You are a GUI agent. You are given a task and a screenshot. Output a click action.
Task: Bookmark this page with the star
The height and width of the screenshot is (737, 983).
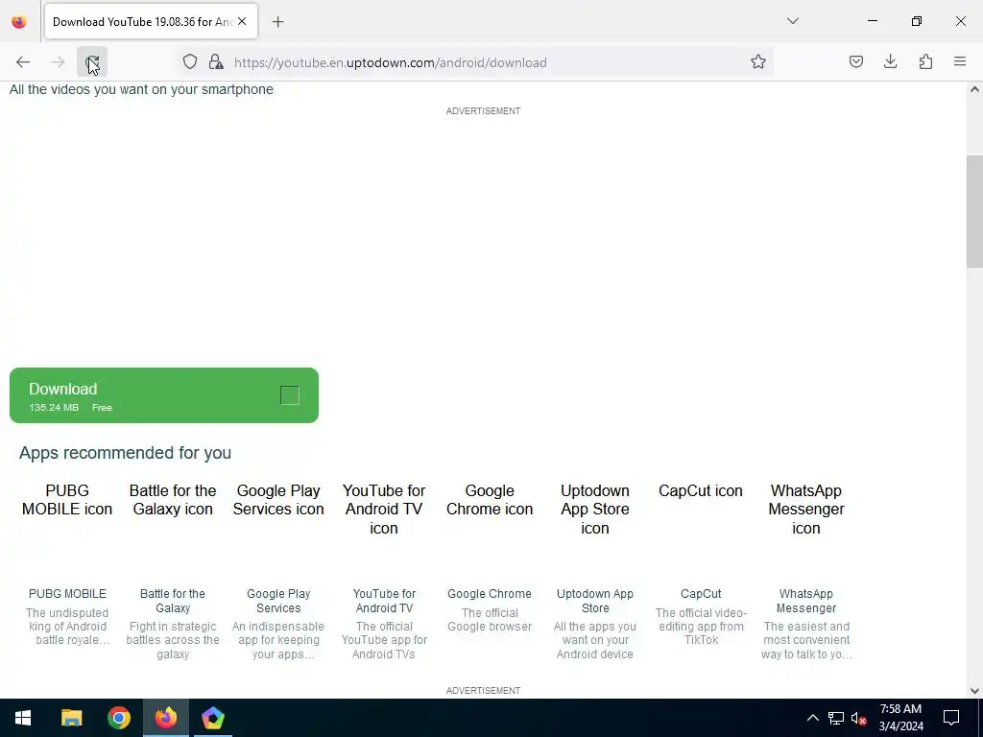(758, 61)
